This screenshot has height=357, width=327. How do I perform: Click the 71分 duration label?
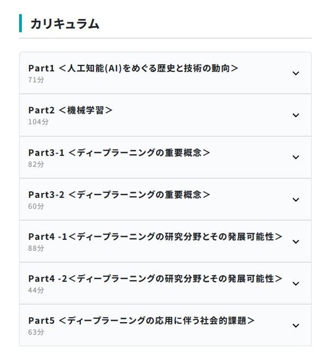click(x=36, y=80)
